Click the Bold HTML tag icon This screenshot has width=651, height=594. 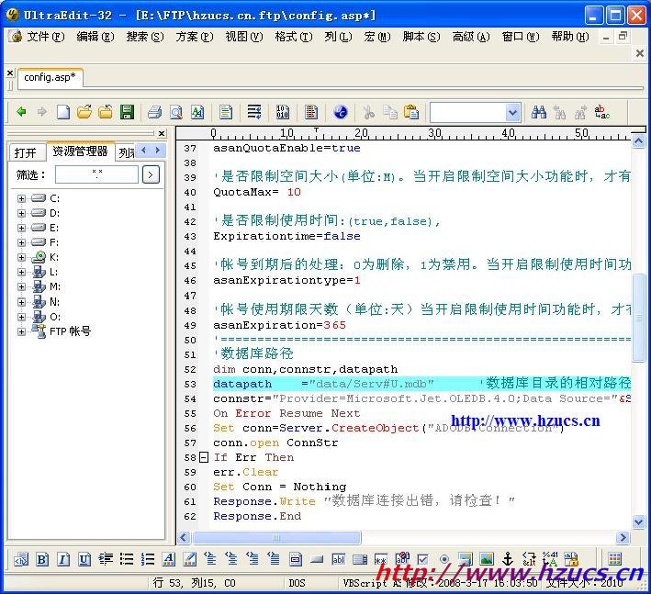pyautogui.click(x=41, y=559)
